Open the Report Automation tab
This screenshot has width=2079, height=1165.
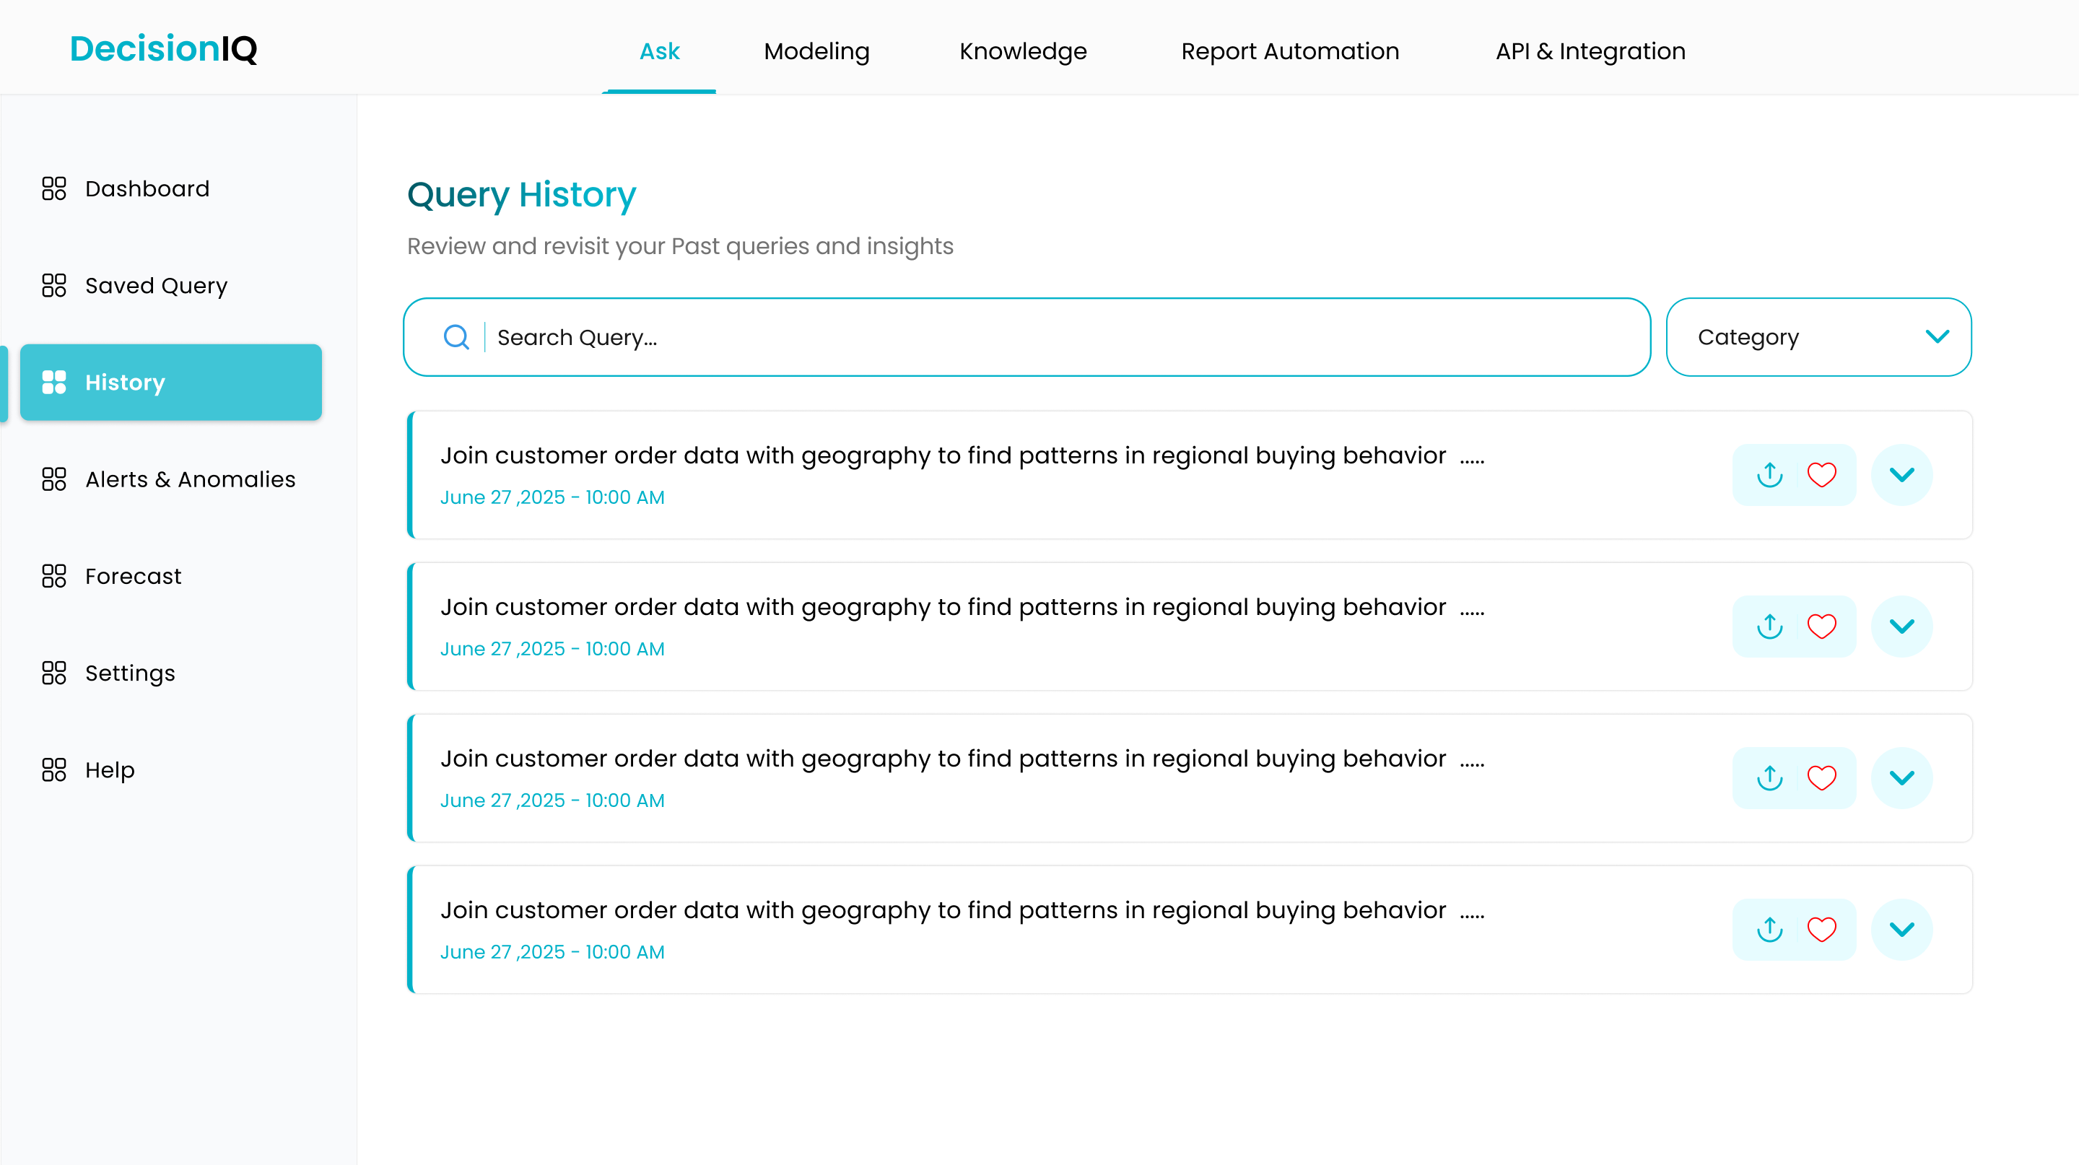tap(1289, 51)
